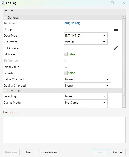Click the scrollbar down arrow

[124, 106]
